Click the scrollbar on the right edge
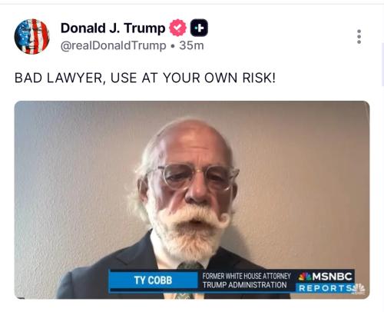The width and height of the screenshot is (384, 312). [x=382, y=64]
